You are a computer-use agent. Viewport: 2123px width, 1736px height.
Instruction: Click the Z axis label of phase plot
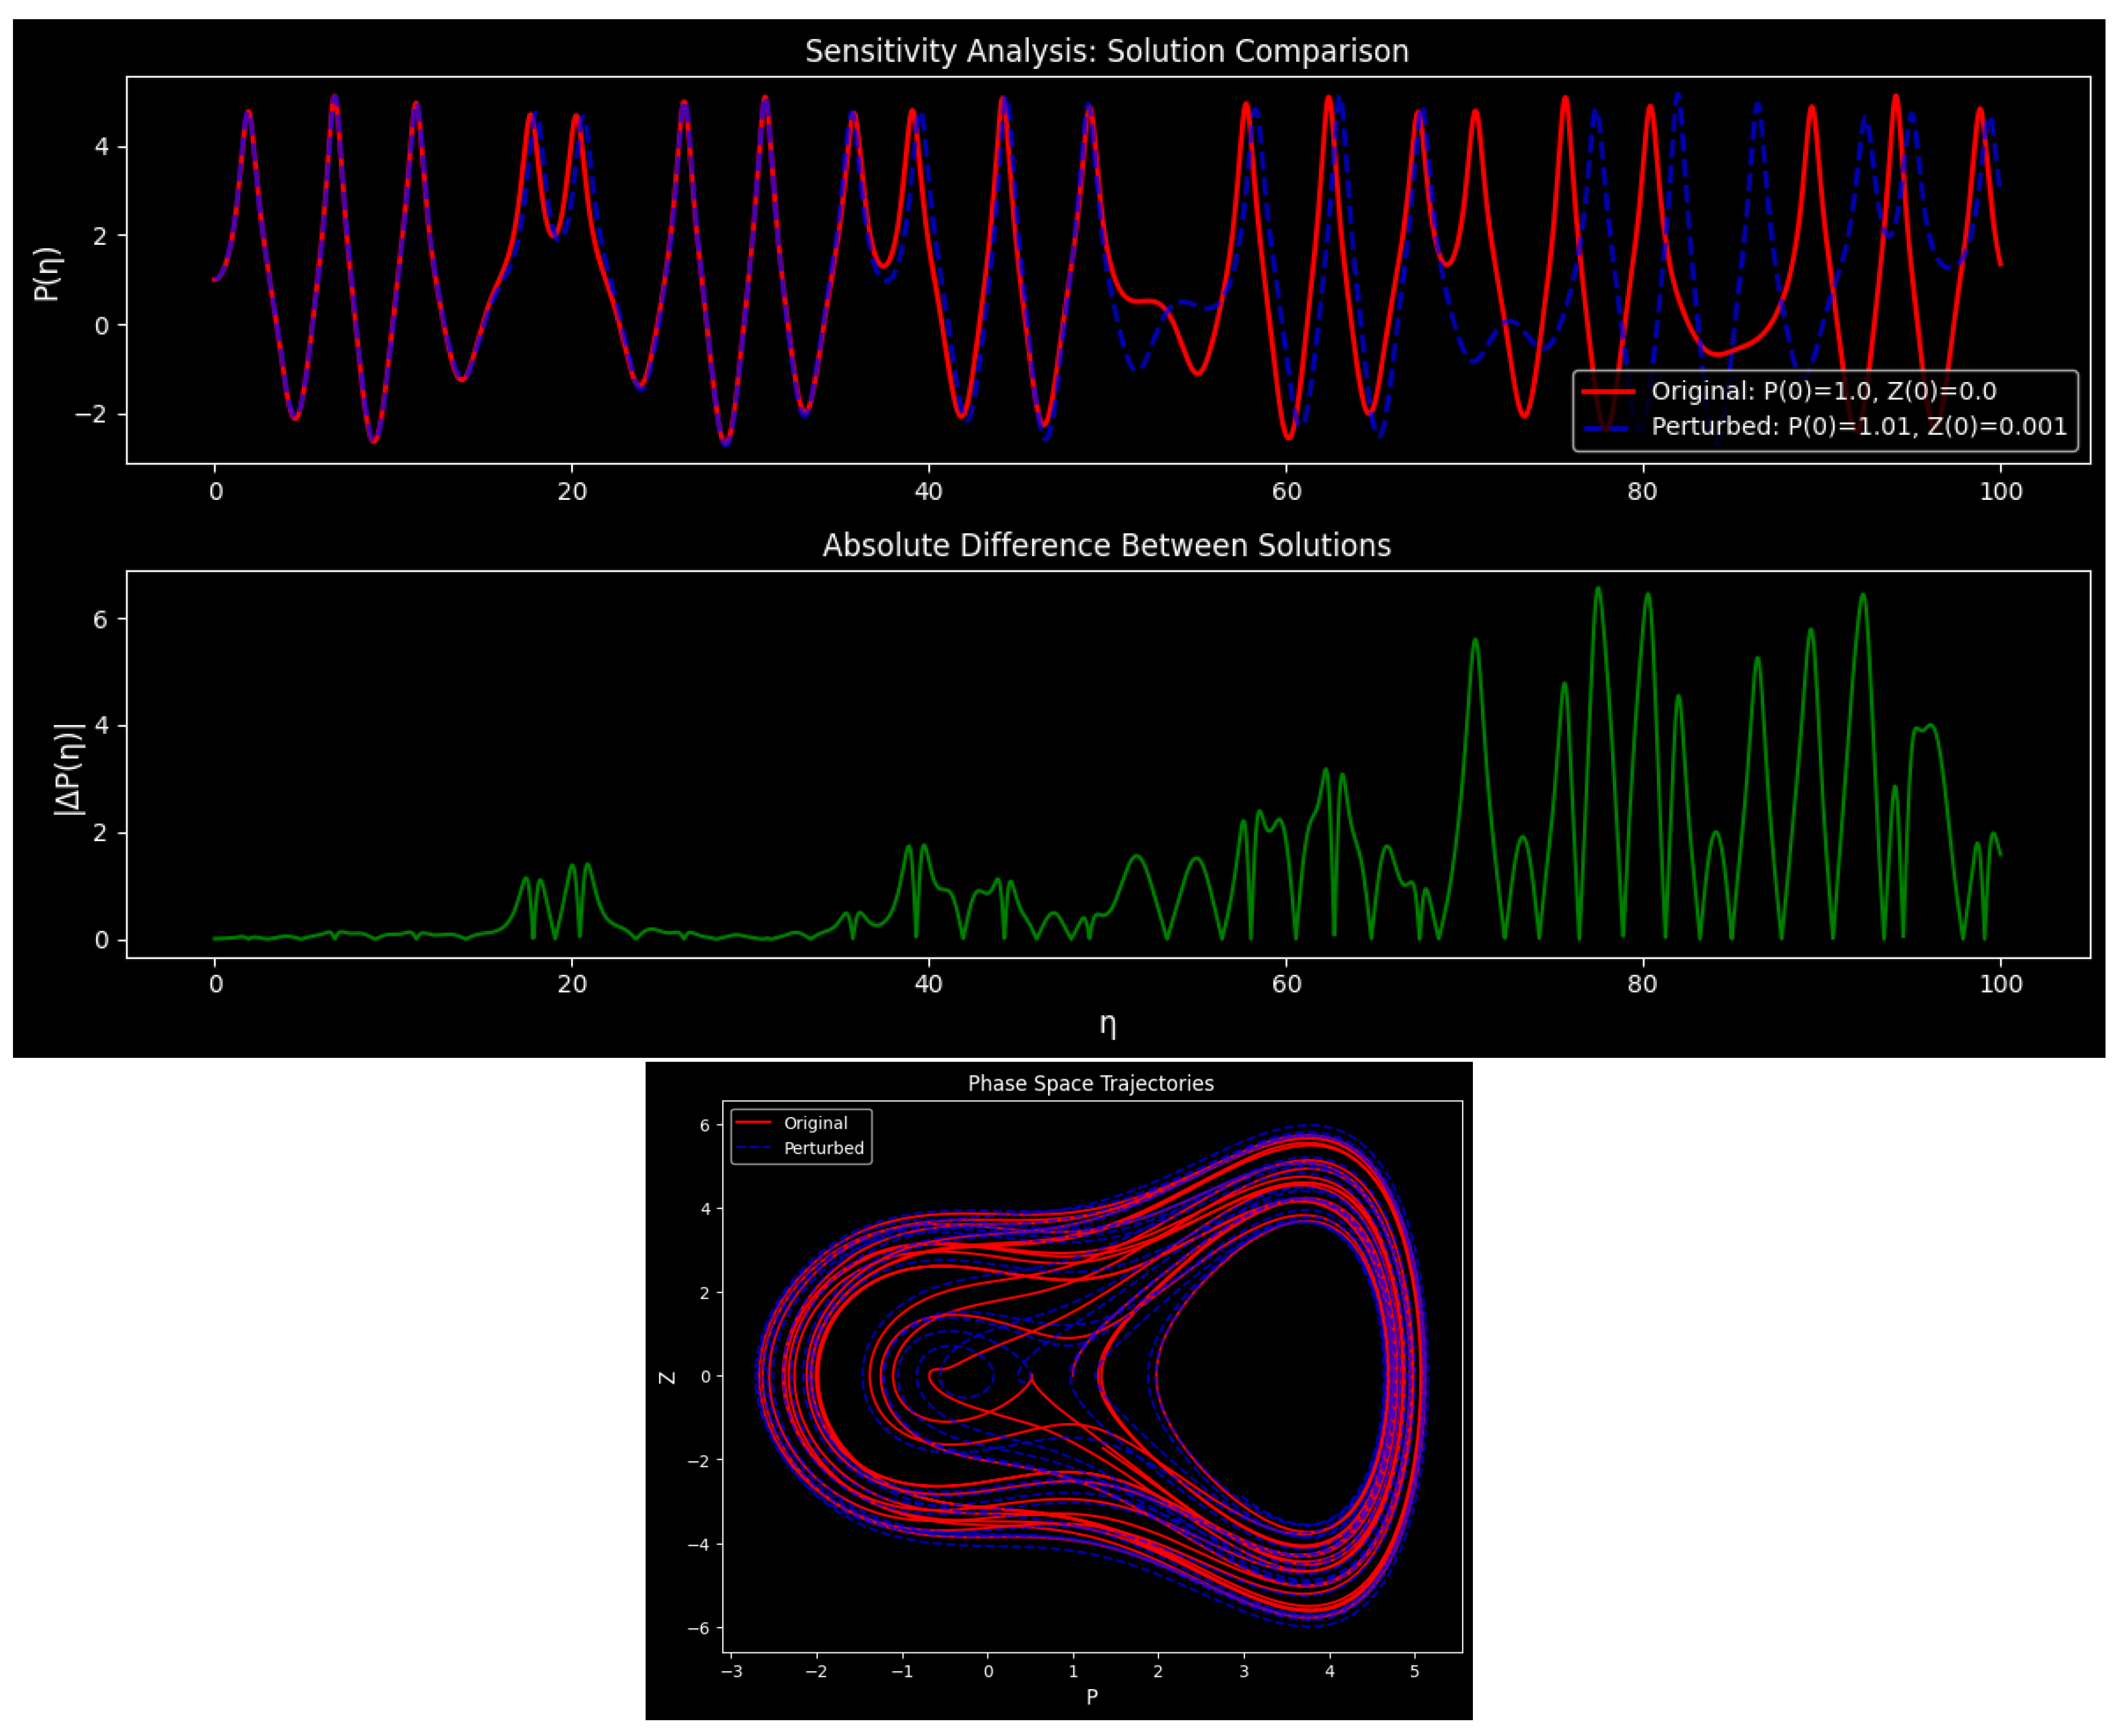(x=667, y=1378)
